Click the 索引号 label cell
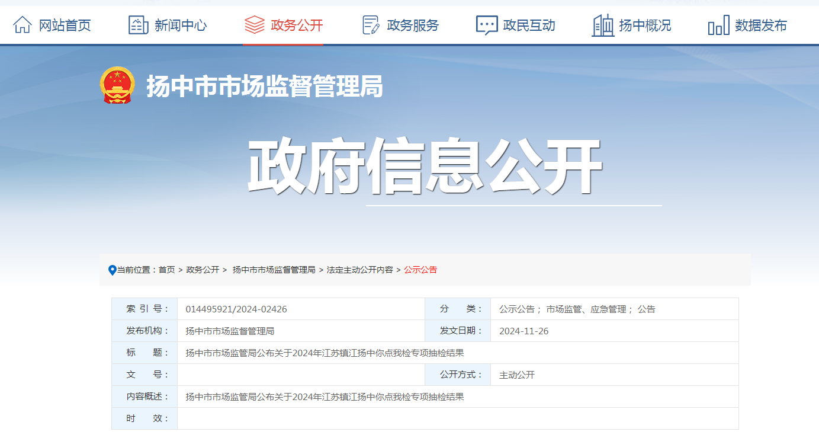This screenshot has width=819, height=438. (144, 309)
